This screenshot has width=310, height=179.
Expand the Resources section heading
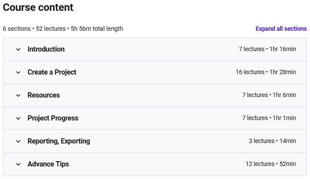43,95
